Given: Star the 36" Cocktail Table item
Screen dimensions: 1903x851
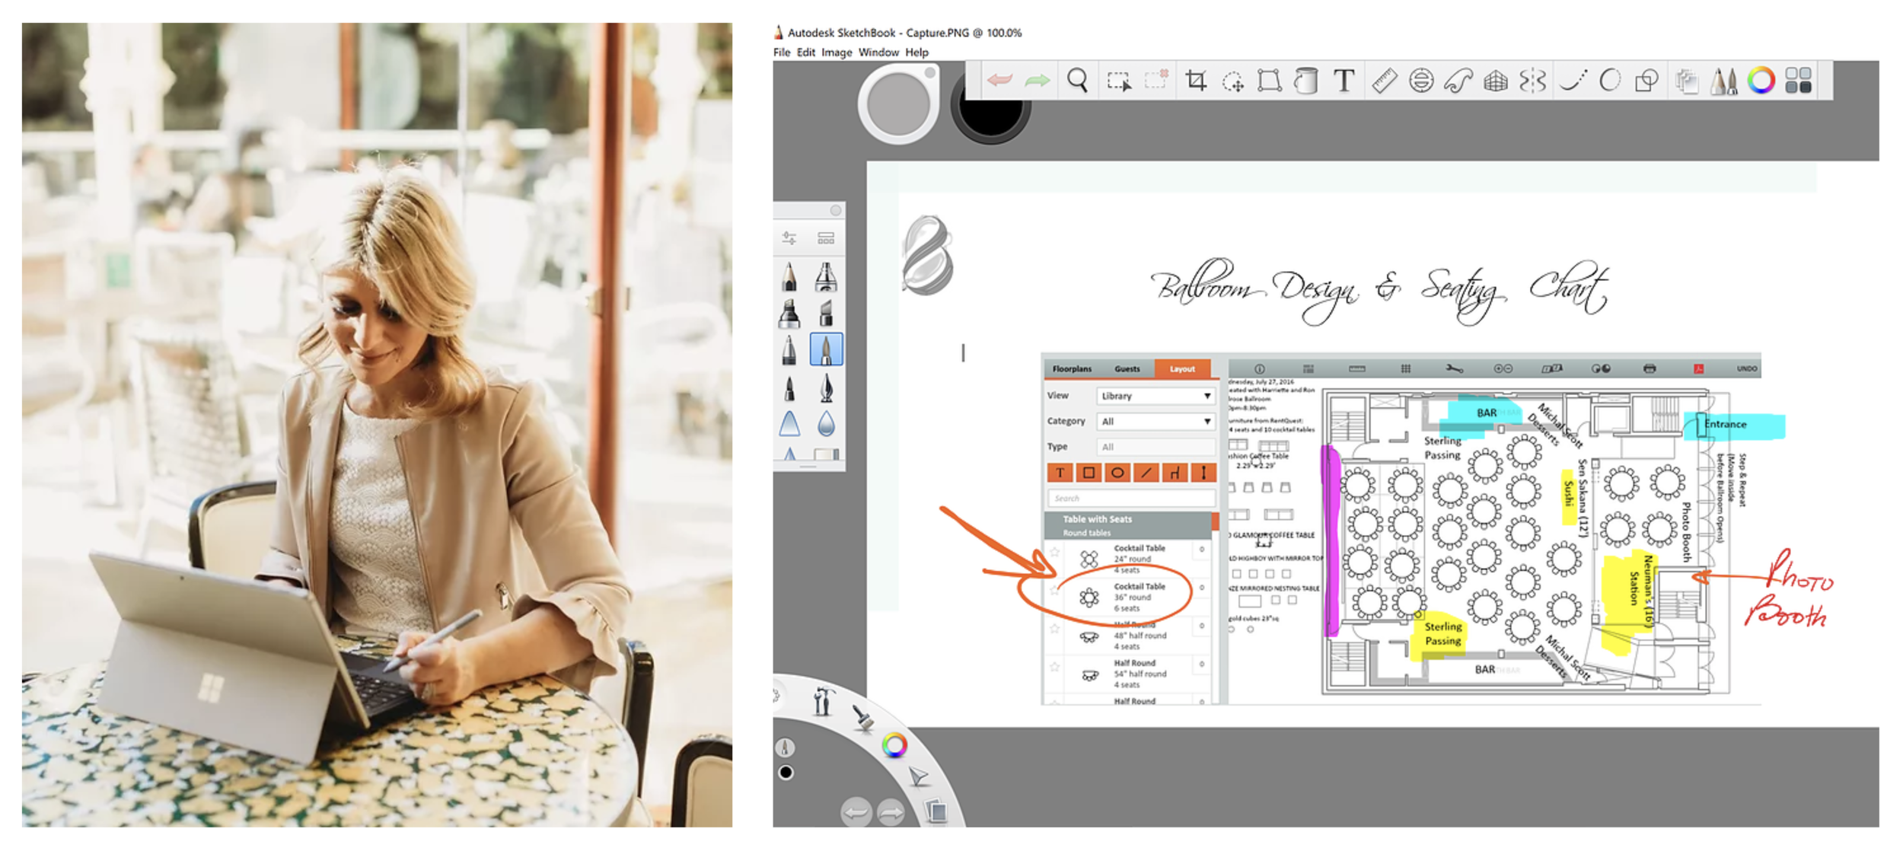Looking at the screenshot, I should coord(1054,590).
